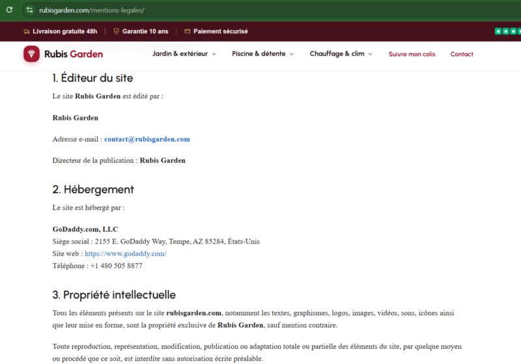Click the Téléphone : +1 480 505 8877 line
521x364 pixels.
pyautogui.click(x=97, y=266)
